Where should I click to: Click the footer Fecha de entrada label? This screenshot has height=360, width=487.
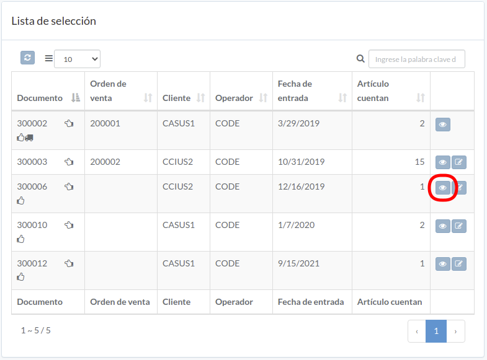(x=311, y=302)
